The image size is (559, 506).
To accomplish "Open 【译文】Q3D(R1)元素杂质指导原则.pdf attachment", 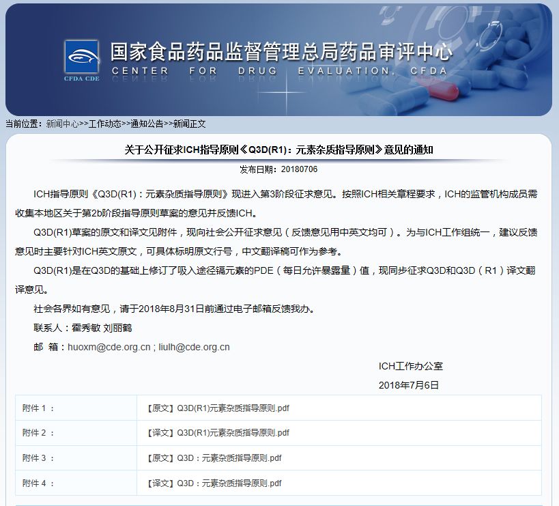I will point(218,432).
